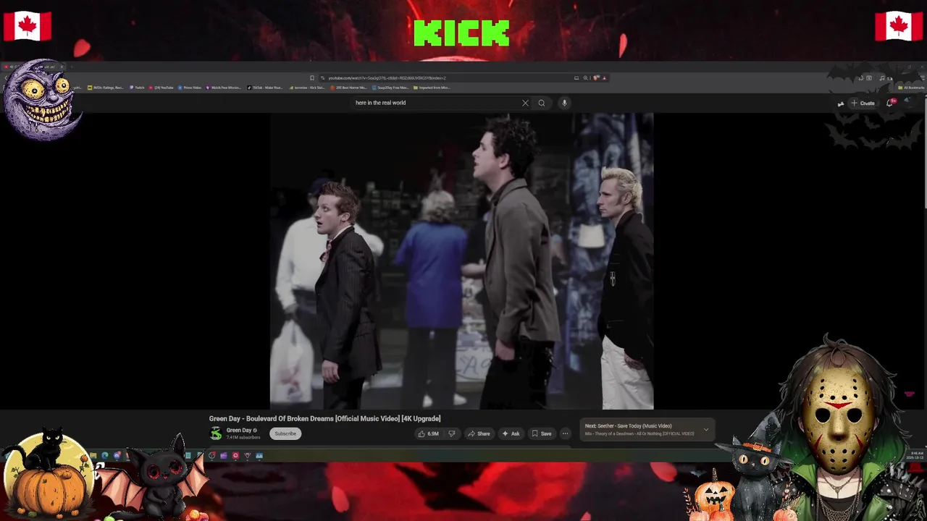The height and width of the screenshot is (521, 927).
Task: Open the All Bookmarks folder
Action: 910,88
